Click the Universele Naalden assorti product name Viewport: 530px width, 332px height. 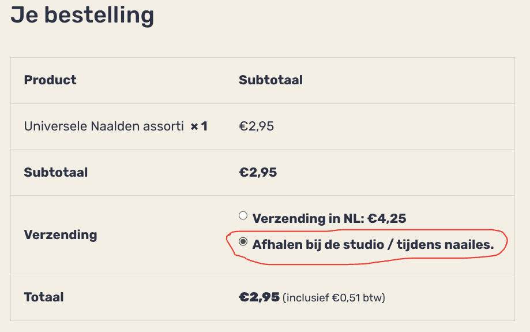tap(104, 126)
